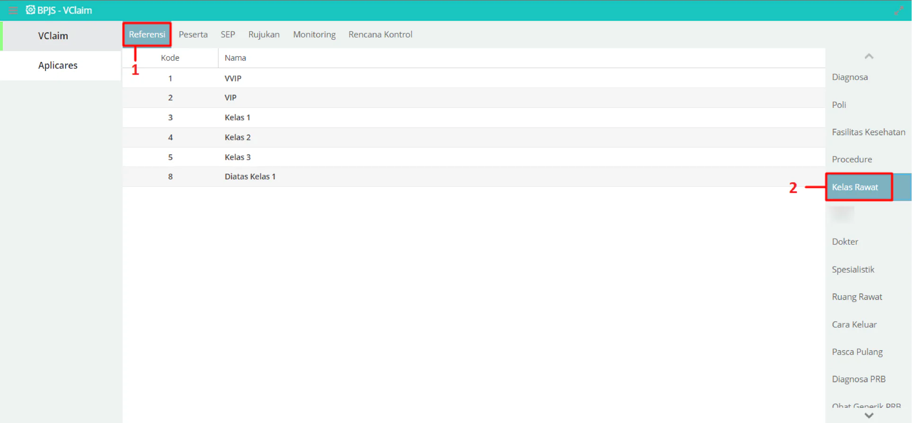Open the Diagnosa reference list
Screen dimensions: 912x423
(x=850, y=77)
